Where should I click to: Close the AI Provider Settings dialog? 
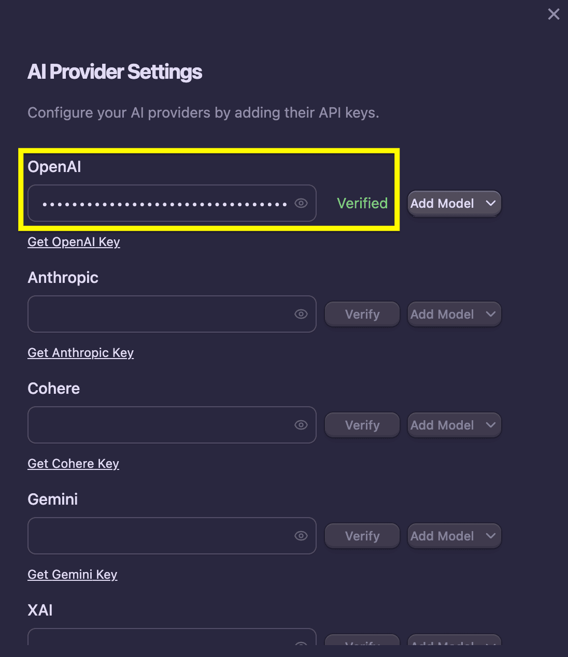(553, 14)
